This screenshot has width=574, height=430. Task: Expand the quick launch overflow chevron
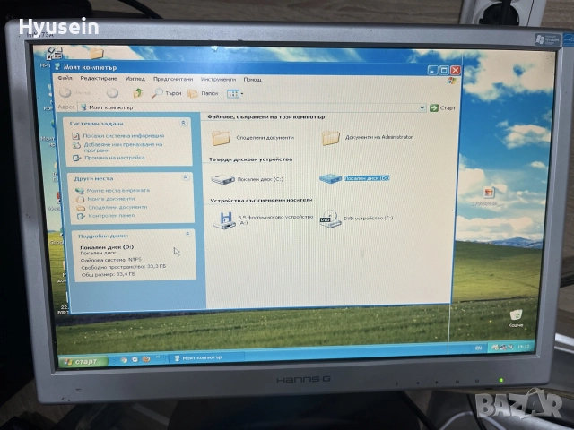coord(158,357)
